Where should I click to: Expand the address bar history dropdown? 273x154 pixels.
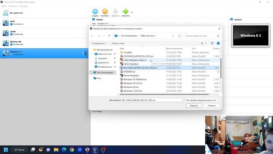coord(172,36)
